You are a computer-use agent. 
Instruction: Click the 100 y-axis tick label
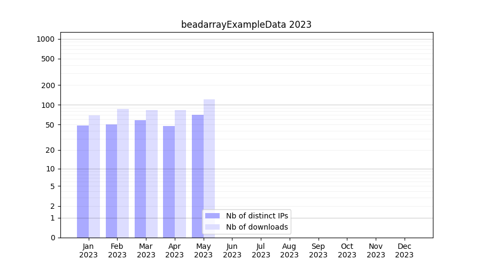(48, 105)
